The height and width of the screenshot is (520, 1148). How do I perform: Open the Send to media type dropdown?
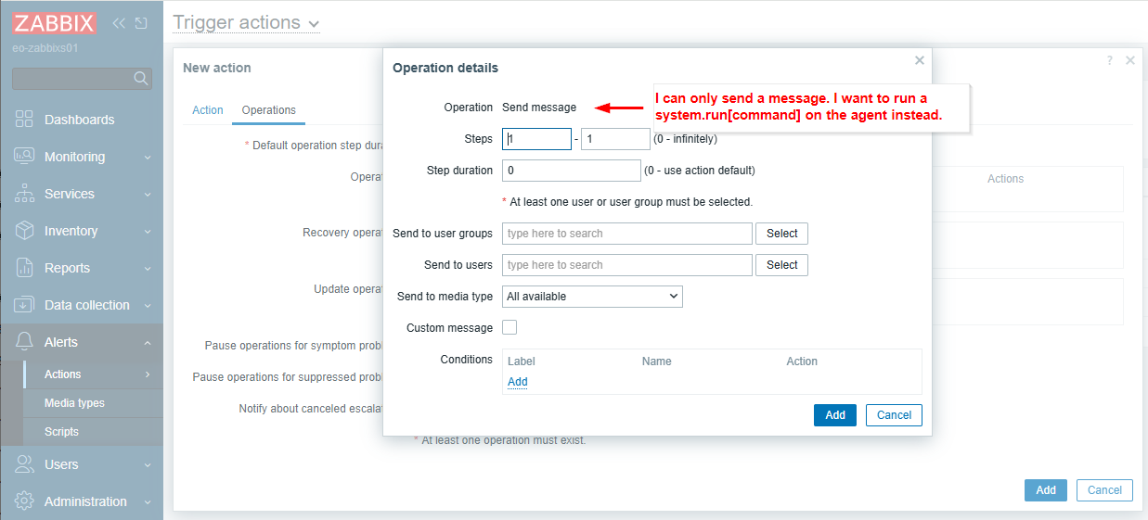pyautogui.click(x=592, y=297)
